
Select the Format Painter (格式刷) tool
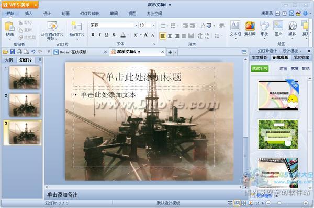[x=27, y=38]
